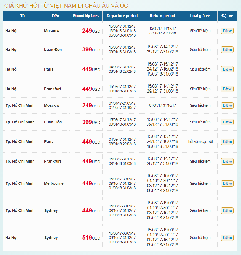Book the Hà Nội to Frankfurt flight
The image size is (241, 255).
[227, 89]
